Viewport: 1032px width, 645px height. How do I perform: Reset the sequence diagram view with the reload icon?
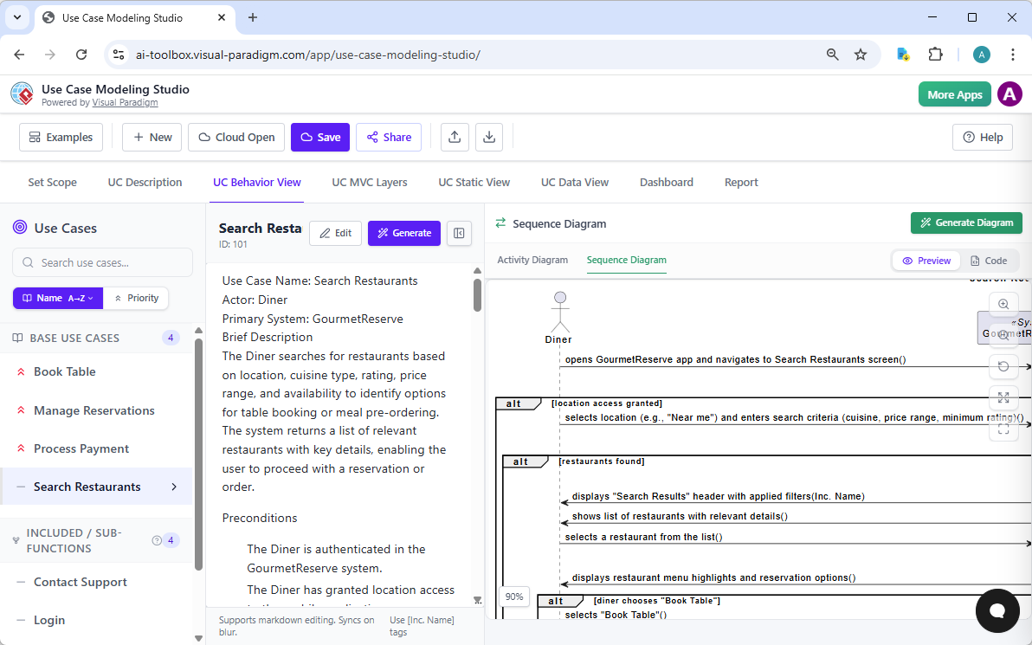tap(1003, 366)
